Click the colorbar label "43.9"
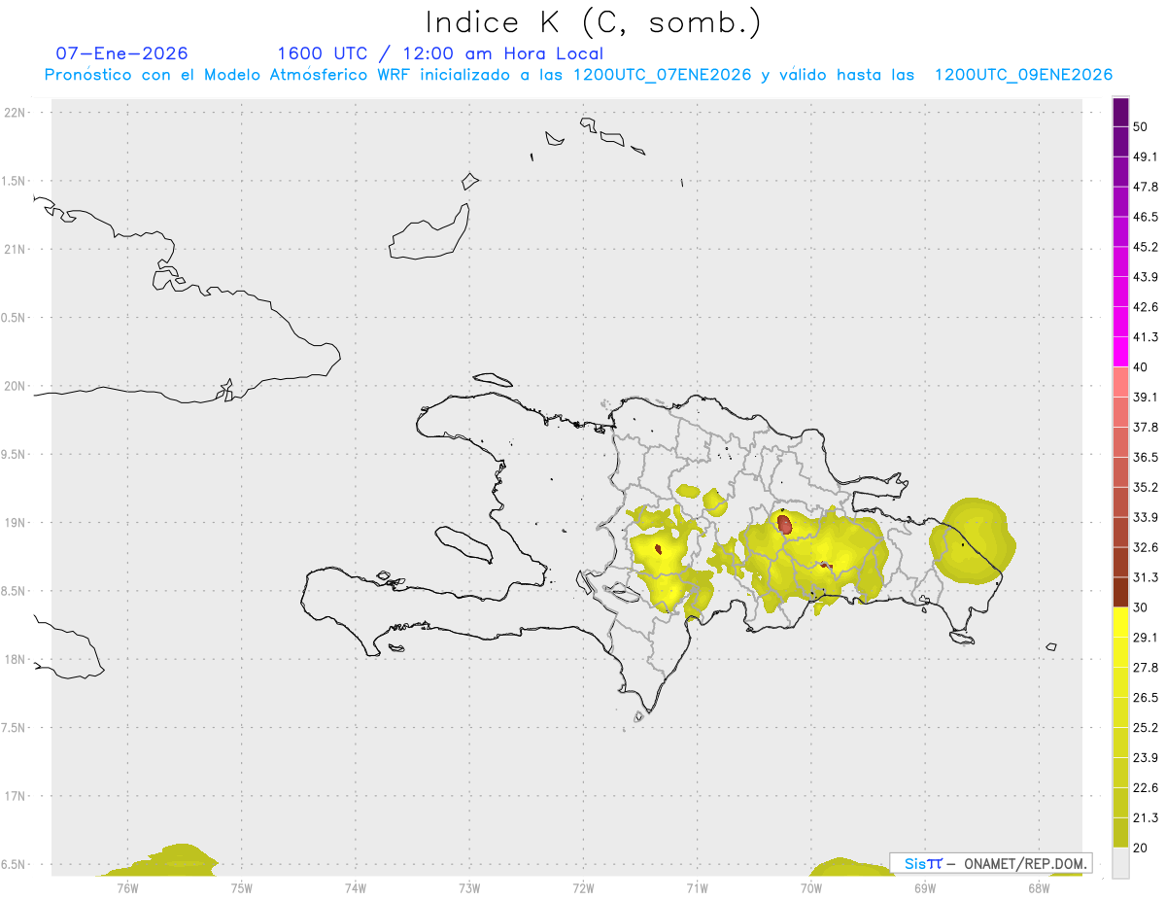Image resolution: width=1166 pixels, height=901 pixels. coord(1146,277)
